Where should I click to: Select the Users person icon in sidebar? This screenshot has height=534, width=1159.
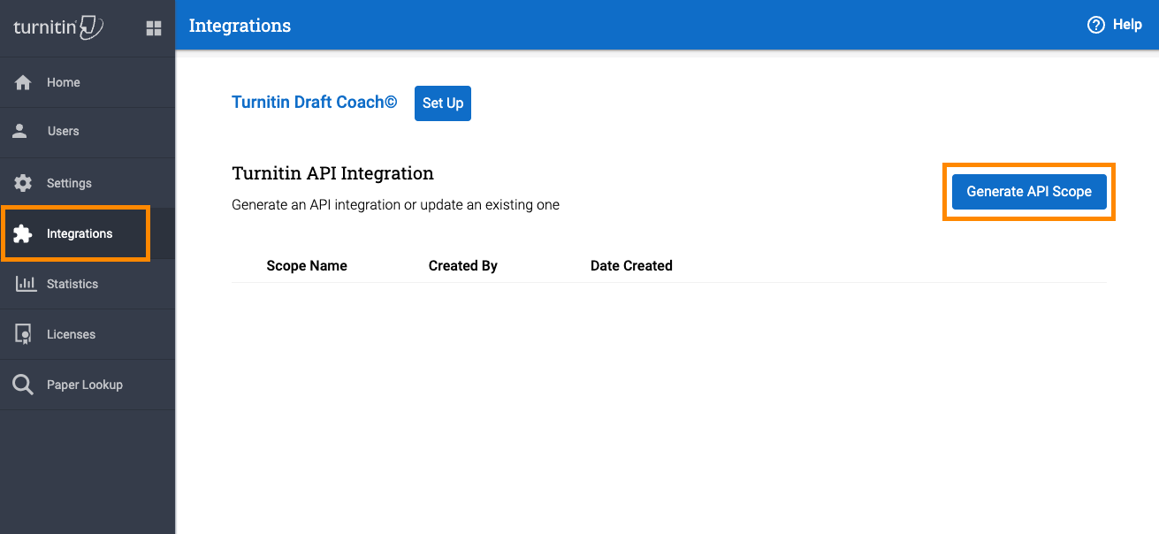[x=19, y=131]
